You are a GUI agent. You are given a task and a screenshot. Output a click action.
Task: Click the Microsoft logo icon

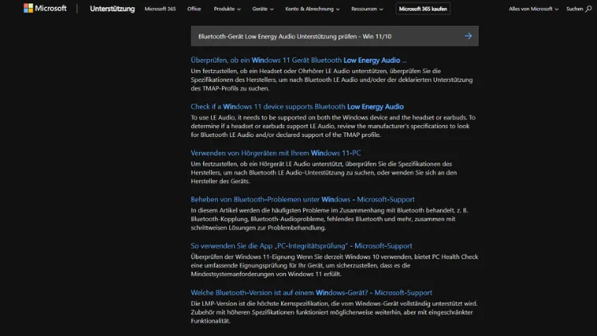[x=29, y=9]
